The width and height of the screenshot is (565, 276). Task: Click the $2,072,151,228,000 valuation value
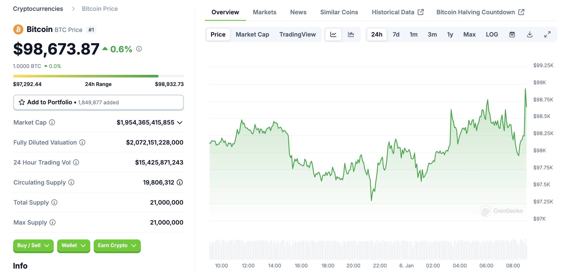click(x=155, y=143)
